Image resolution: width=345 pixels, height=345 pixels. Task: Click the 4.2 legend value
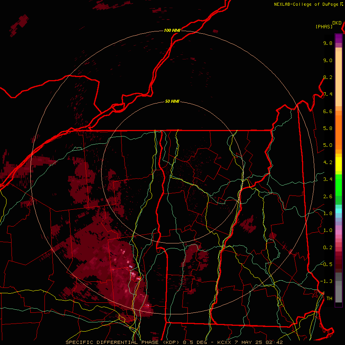[328, 163]
